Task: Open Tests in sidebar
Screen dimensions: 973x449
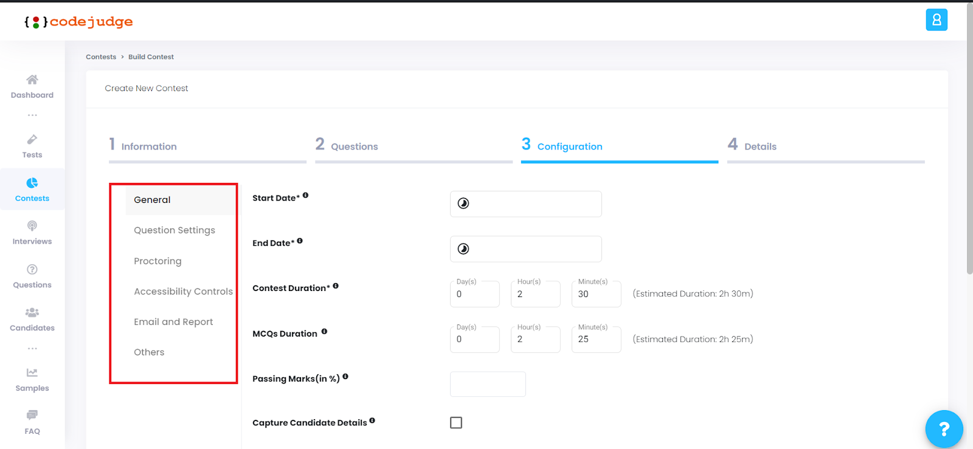Action: click(x=32, y=146)
